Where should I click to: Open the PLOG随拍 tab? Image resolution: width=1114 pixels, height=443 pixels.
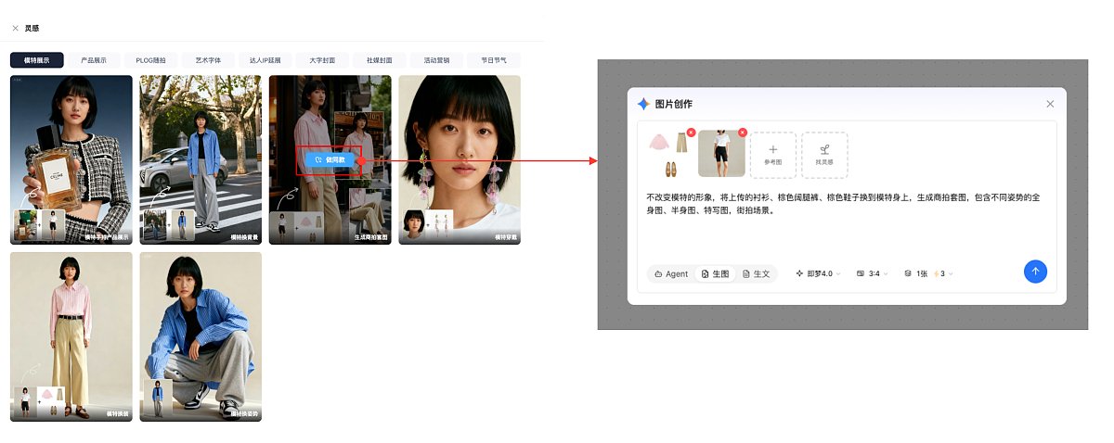[x=150, y=60]
